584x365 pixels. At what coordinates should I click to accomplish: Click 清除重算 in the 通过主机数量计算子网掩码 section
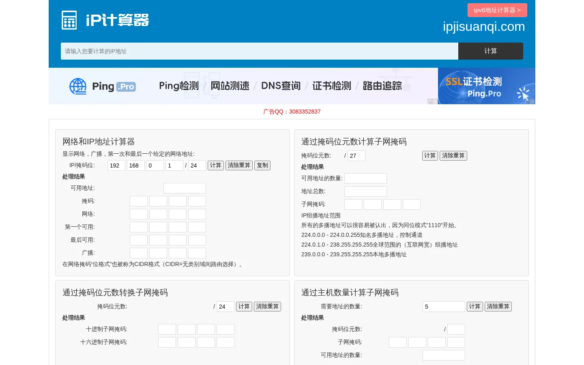pos(498,307)
